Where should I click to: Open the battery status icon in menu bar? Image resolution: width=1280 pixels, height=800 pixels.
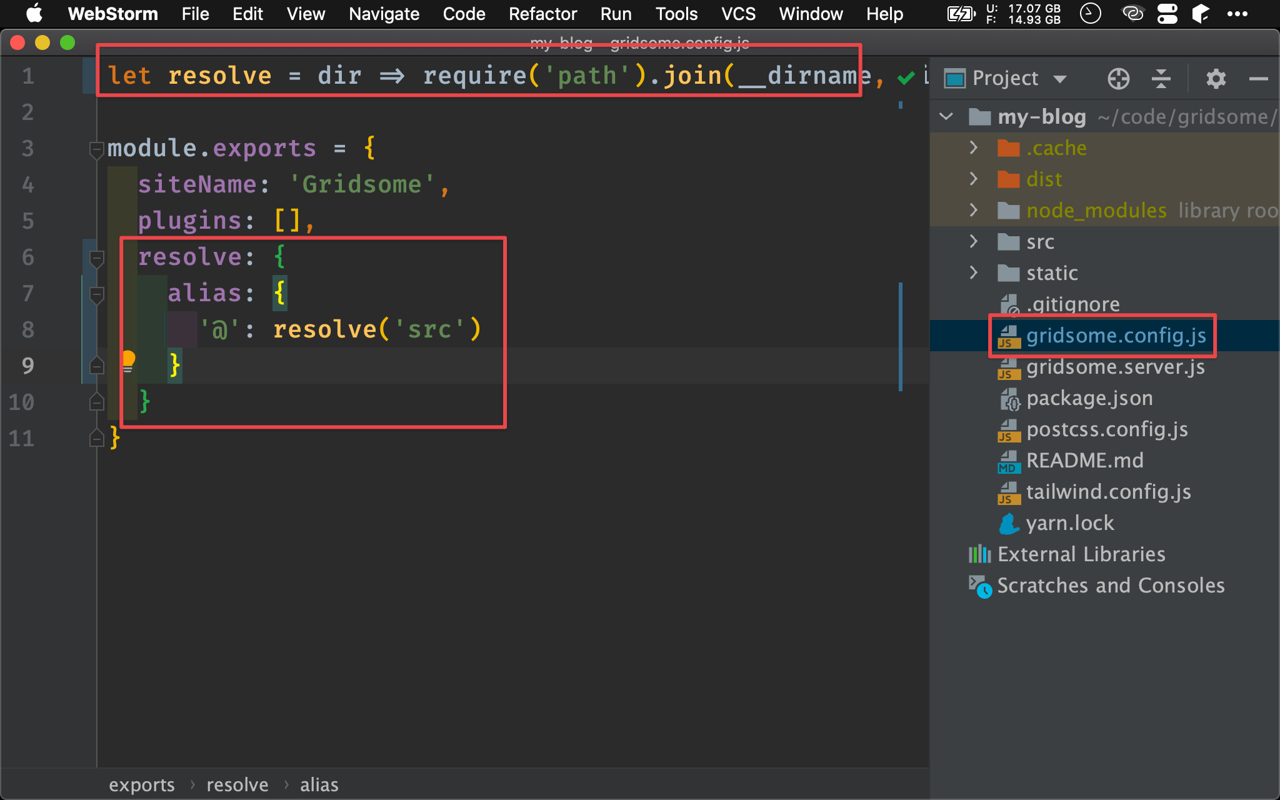[x=960, y=14]
